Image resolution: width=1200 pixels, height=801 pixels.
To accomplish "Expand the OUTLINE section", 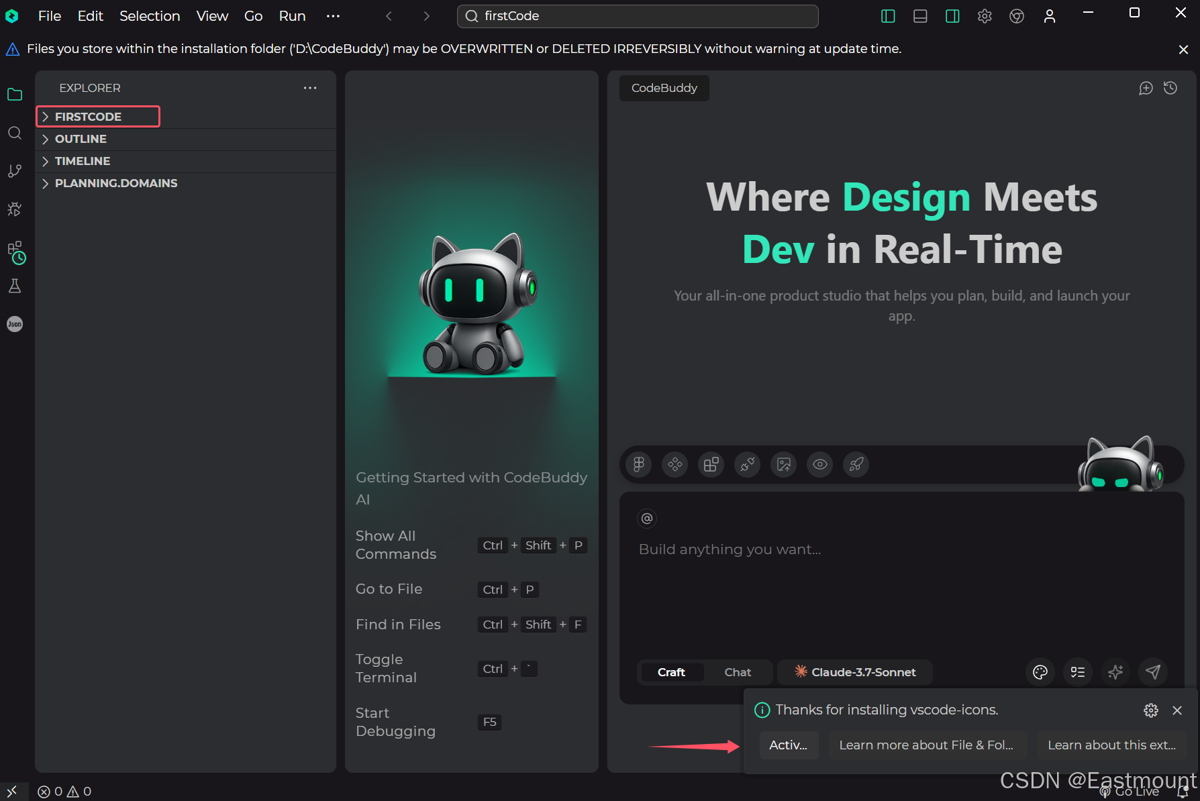I will [186, 139].
